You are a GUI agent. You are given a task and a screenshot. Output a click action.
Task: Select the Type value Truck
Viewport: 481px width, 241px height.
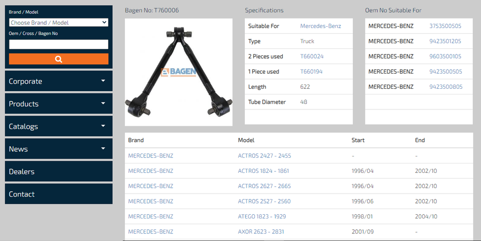click(307, 41)
